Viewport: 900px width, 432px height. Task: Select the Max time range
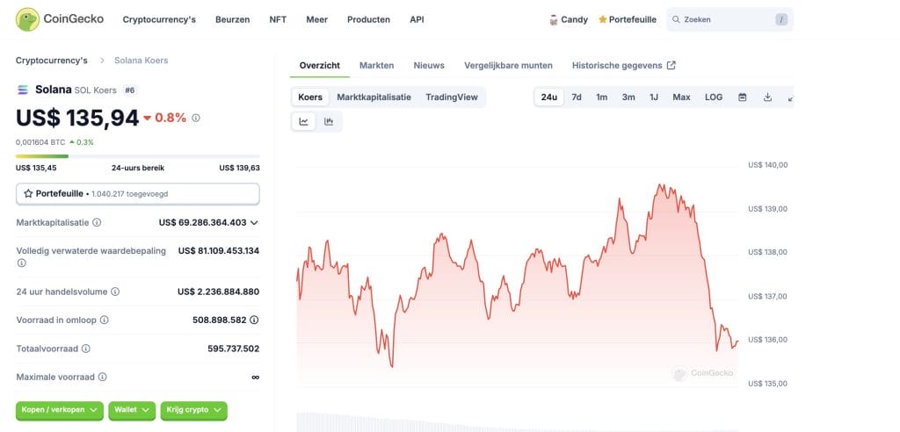pyautogui.click(x=681, y=97)
